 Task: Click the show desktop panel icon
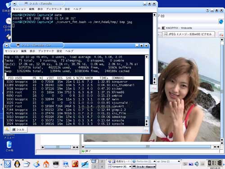pyautogui.click(x=36, y=164)
